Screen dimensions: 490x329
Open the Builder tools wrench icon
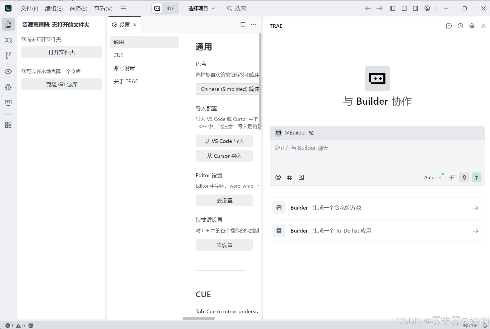(311, 133)
